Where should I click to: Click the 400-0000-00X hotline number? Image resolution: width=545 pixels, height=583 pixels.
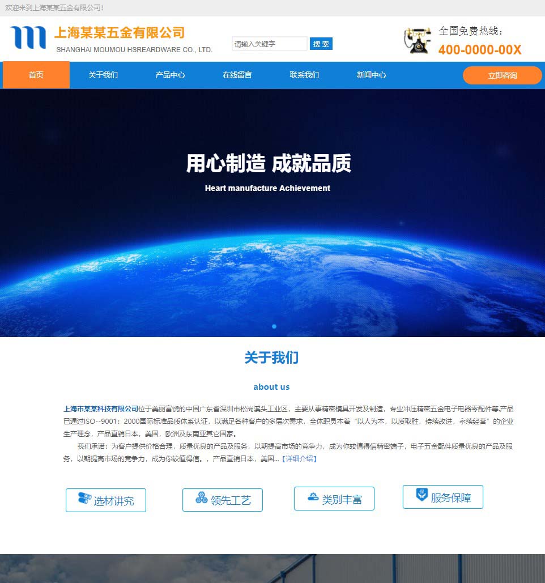[480, 50]
